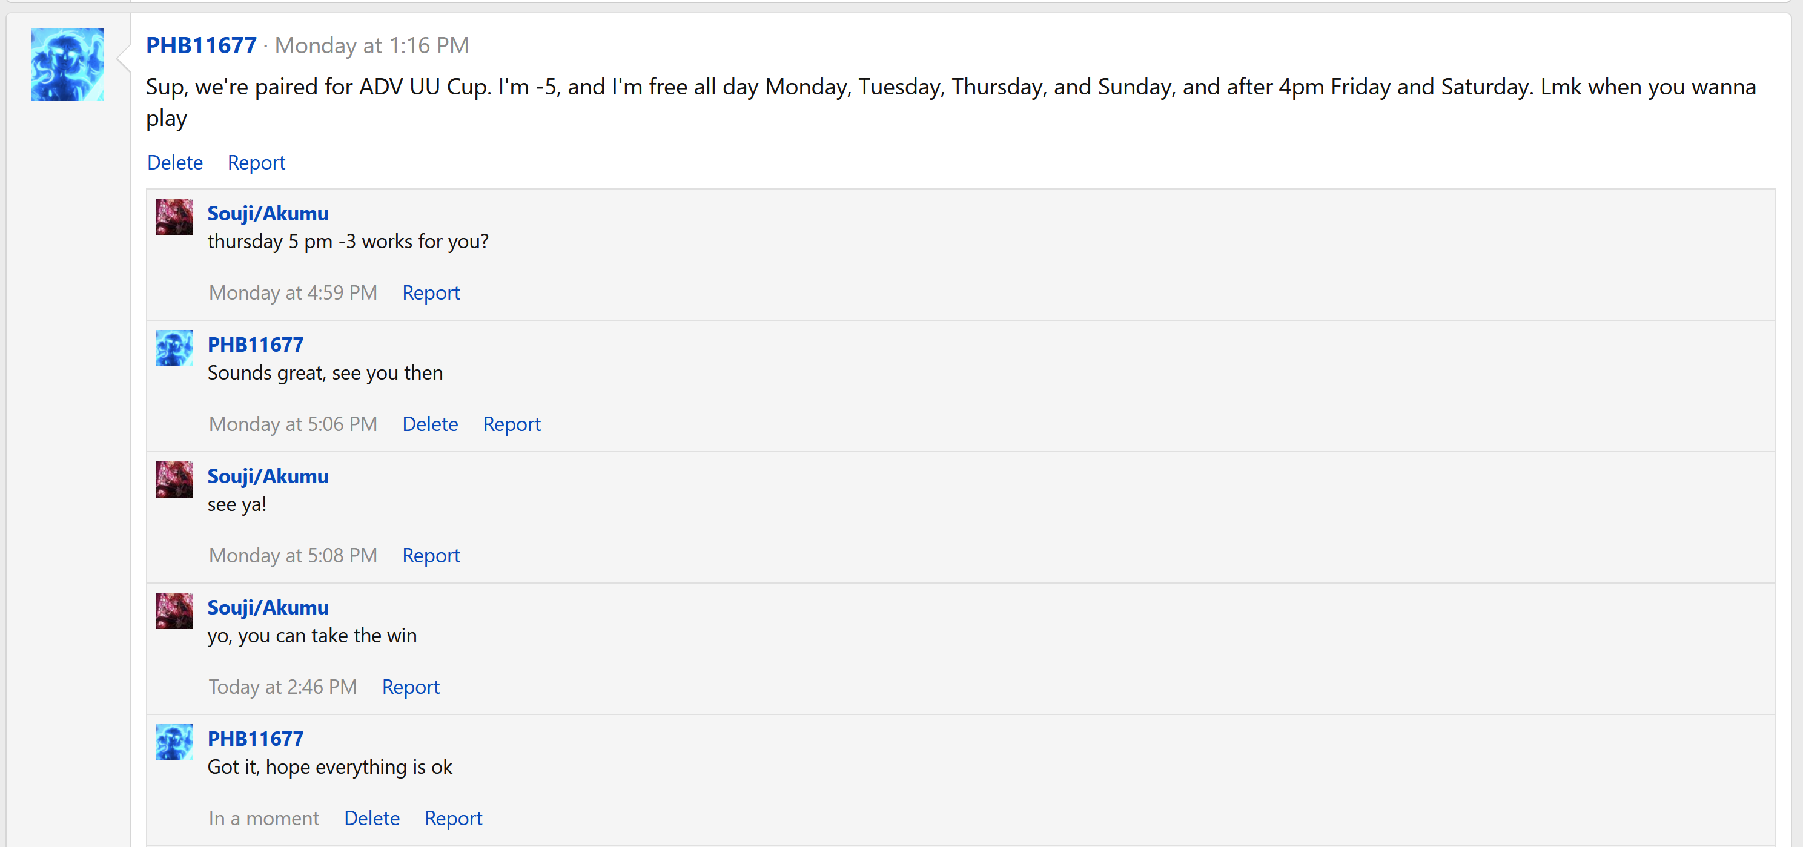The height and width of the screenshot is (847, 1803).
Task: Delete the 'Sounds great, see you then' comment
Action: click(430, 424)
